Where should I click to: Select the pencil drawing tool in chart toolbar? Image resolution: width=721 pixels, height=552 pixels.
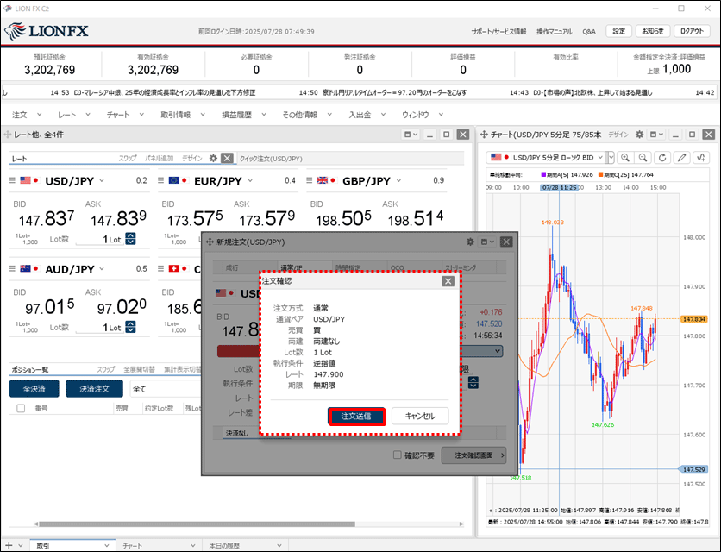tap(682, 158)
